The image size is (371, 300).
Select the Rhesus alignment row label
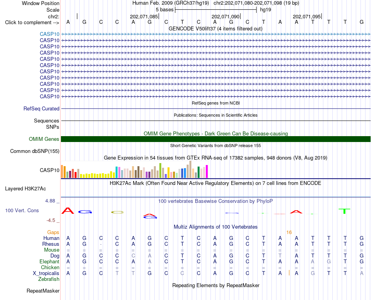[51, 244]
